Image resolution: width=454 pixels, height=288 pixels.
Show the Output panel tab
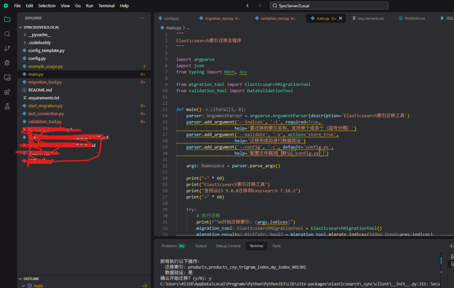[x=201, y=246]
